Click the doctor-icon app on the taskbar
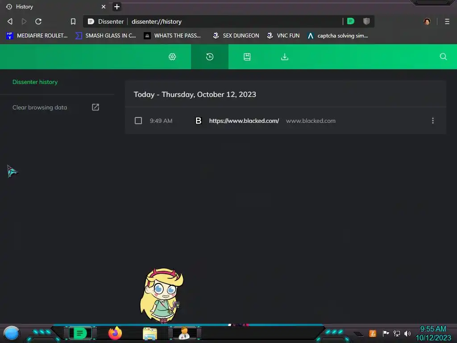 tap(184, 333)
